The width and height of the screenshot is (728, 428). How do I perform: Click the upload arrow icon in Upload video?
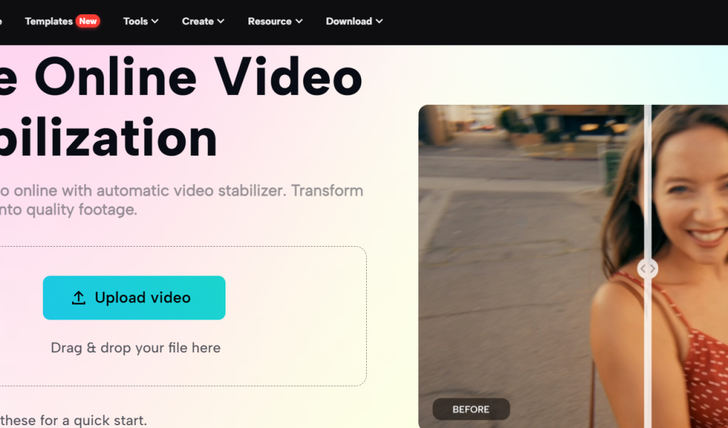79,298
